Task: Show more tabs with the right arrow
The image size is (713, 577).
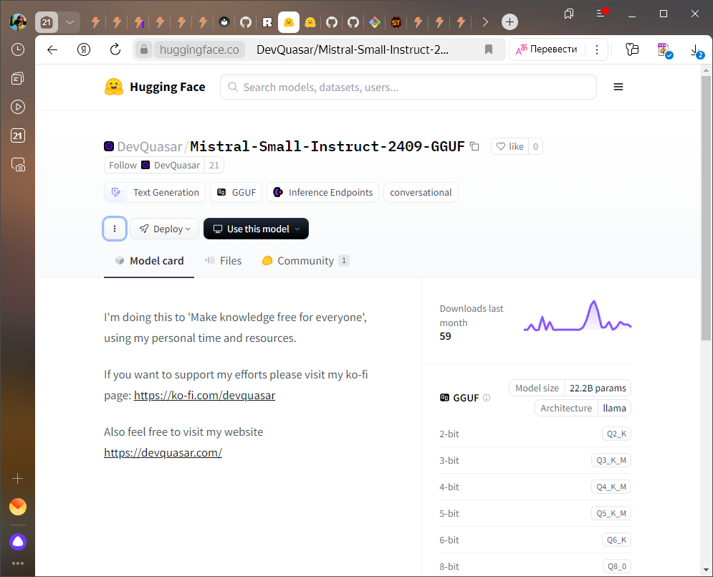Action: point(485,22)
